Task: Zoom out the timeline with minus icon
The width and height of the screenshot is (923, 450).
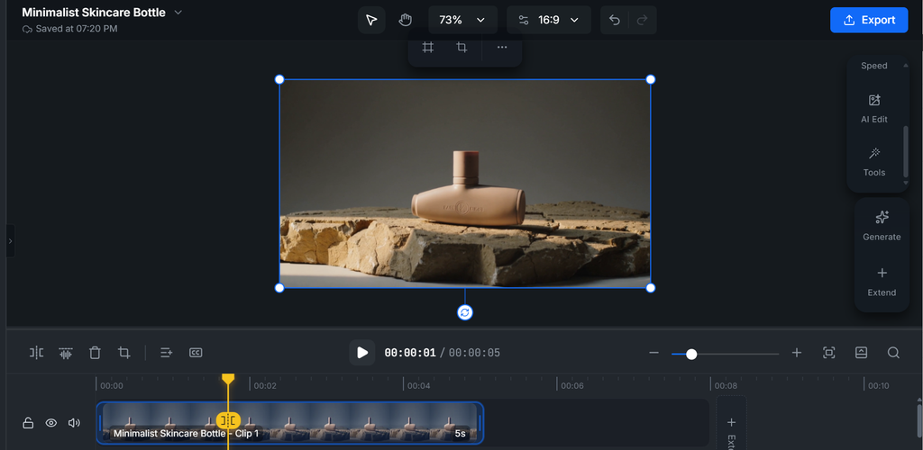Action: [x=653, y=353]
